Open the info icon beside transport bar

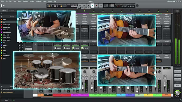(137, 6)
